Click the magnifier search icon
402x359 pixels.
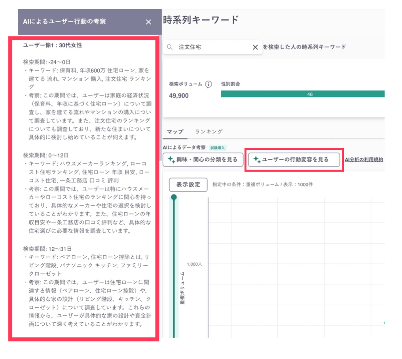coord(169,47)
